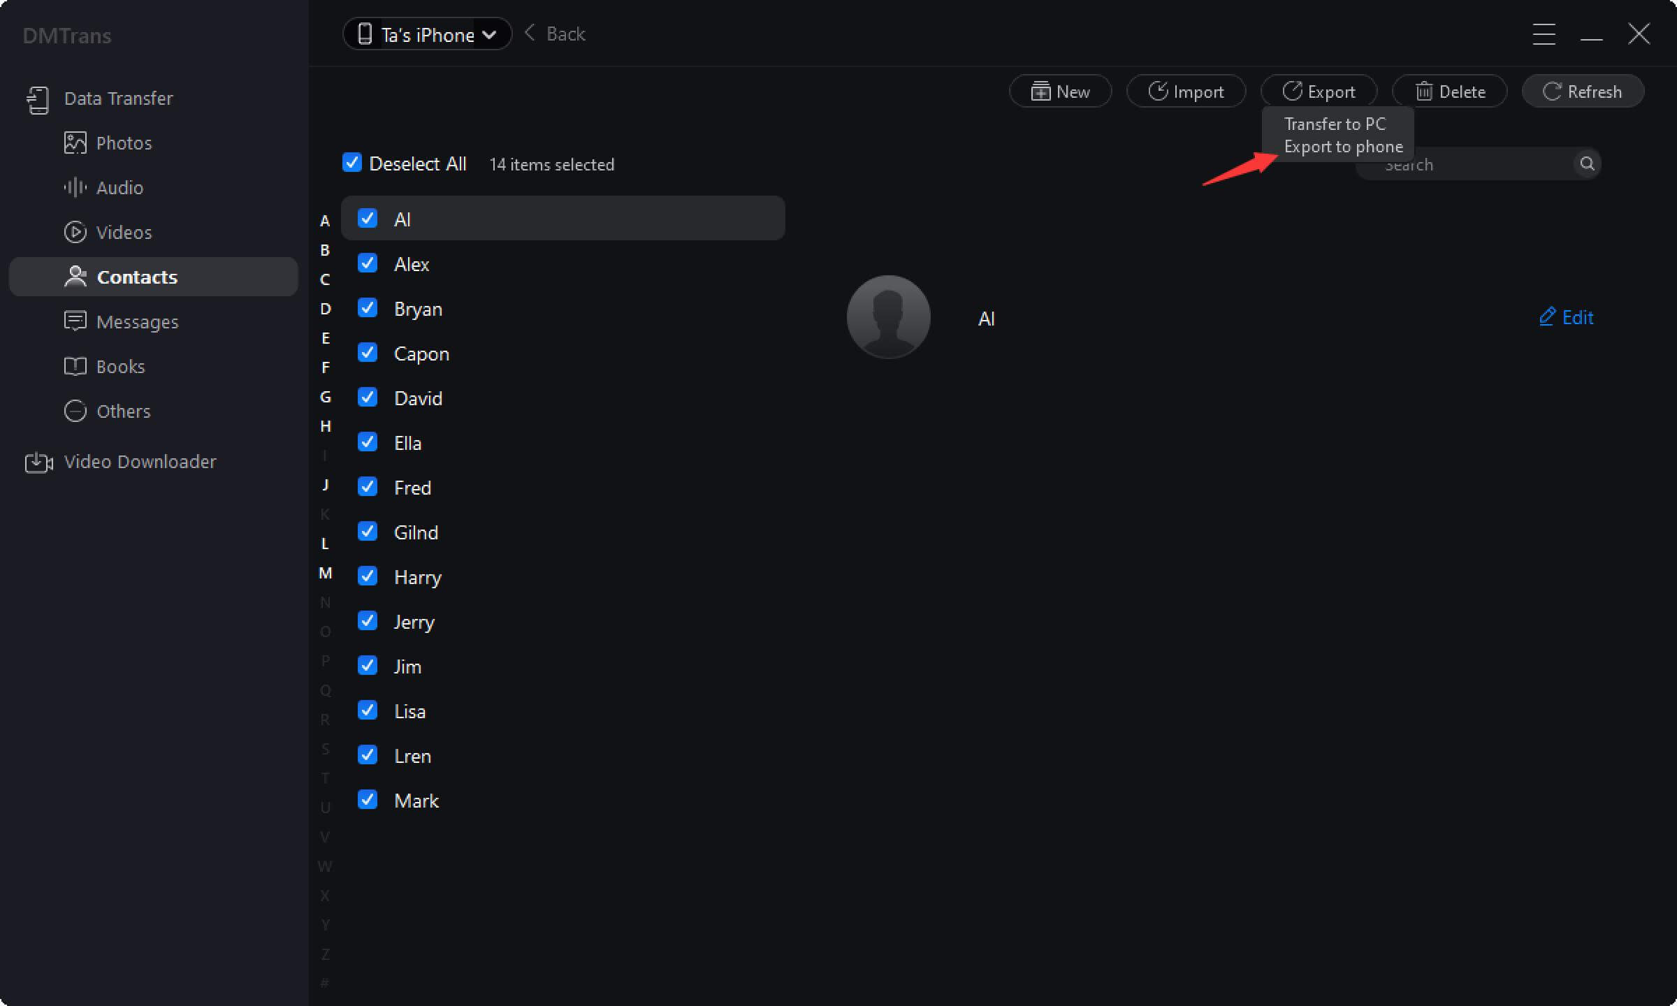This screenshot has width=1677, height=1006.
Task: Click the search magnifier icon
Action: (1587, 163)
